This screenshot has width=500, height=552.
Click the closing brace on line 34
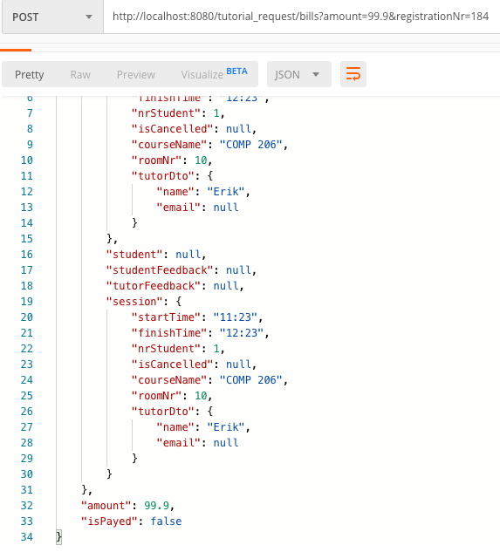click(58, 537)
